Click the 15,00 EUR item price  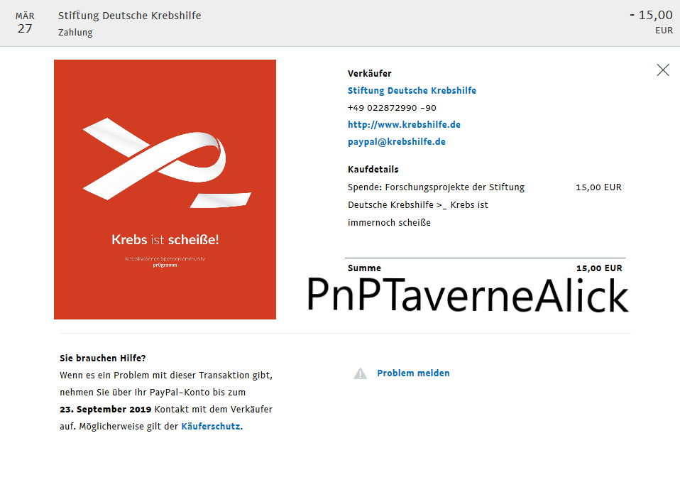click(x=598, y=187)
